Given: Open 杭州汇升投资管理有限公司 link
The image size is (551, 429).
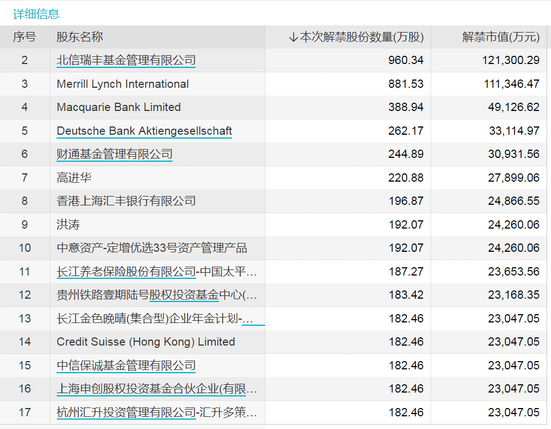Looking at the screenshot, I should pos(126,412).
